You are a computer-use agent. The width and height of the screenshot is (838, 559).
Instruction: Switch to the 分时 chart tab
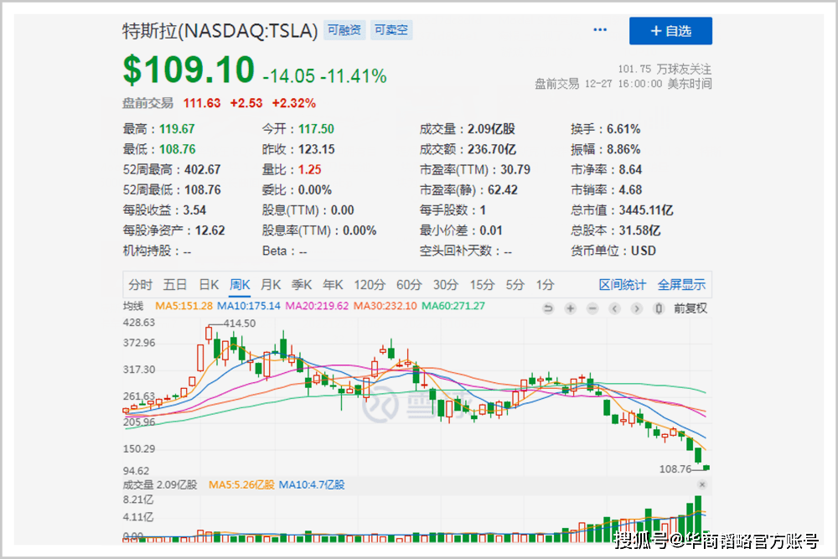tap(141, 285)
